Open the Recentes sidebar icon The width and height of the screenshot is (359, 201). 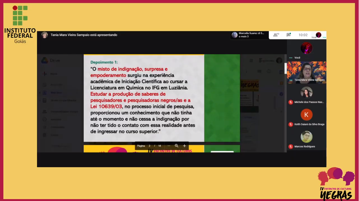[45, 119]
